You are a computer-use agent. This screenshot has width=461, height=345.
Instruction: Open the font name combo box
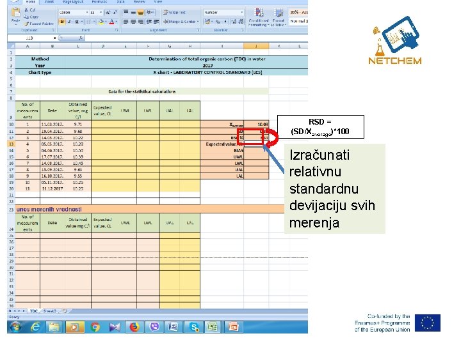pos(73,12)
